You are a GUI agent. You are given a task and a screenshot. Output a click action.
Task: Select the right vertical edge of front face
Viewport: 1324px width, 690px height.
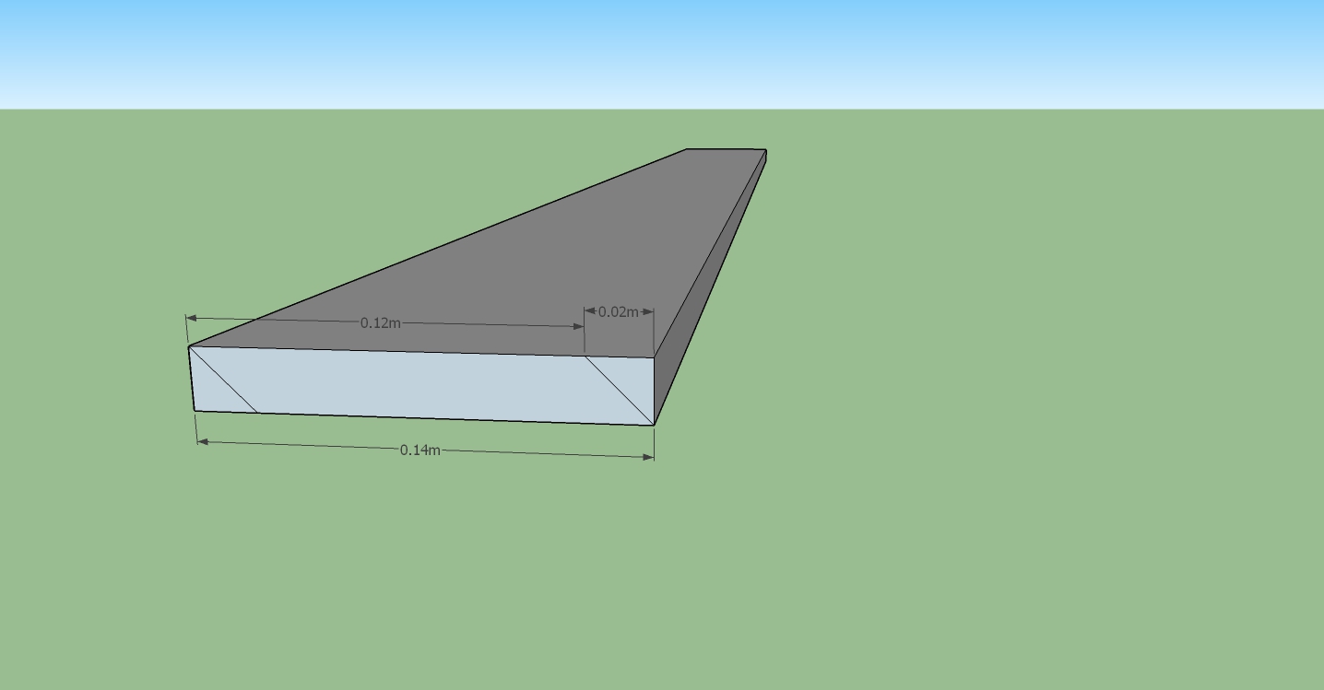point(655,392)
